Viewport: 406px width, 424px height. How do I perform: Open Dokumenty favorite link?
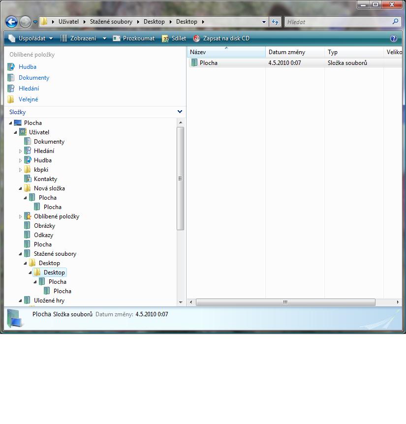(34, 78)
